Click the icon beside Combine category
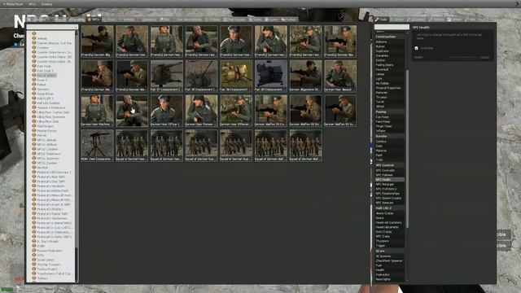 [x=34, y=47]
